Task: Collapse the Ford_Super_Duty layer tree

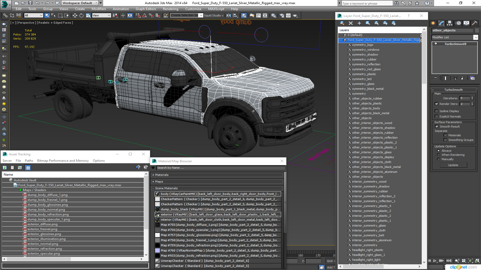Action: click(340, 40)
